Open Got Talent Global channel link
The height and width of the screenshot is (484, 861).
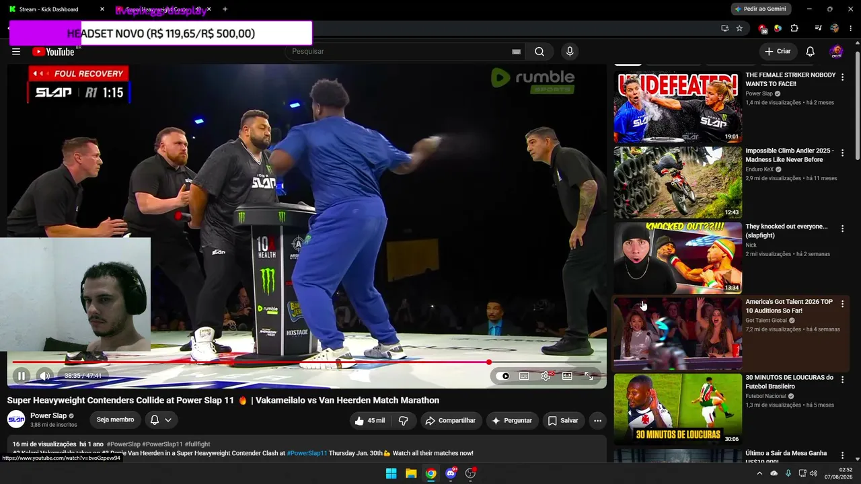click(766, 321)
